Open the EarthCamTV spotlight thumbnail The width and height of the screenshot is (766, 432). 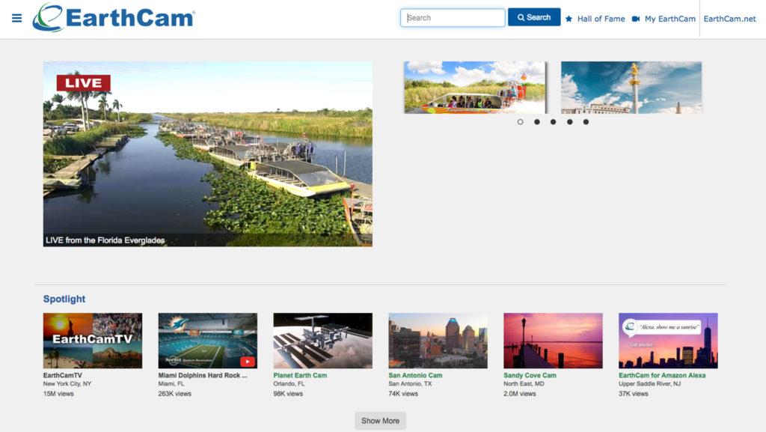click(x=93, y=341)
